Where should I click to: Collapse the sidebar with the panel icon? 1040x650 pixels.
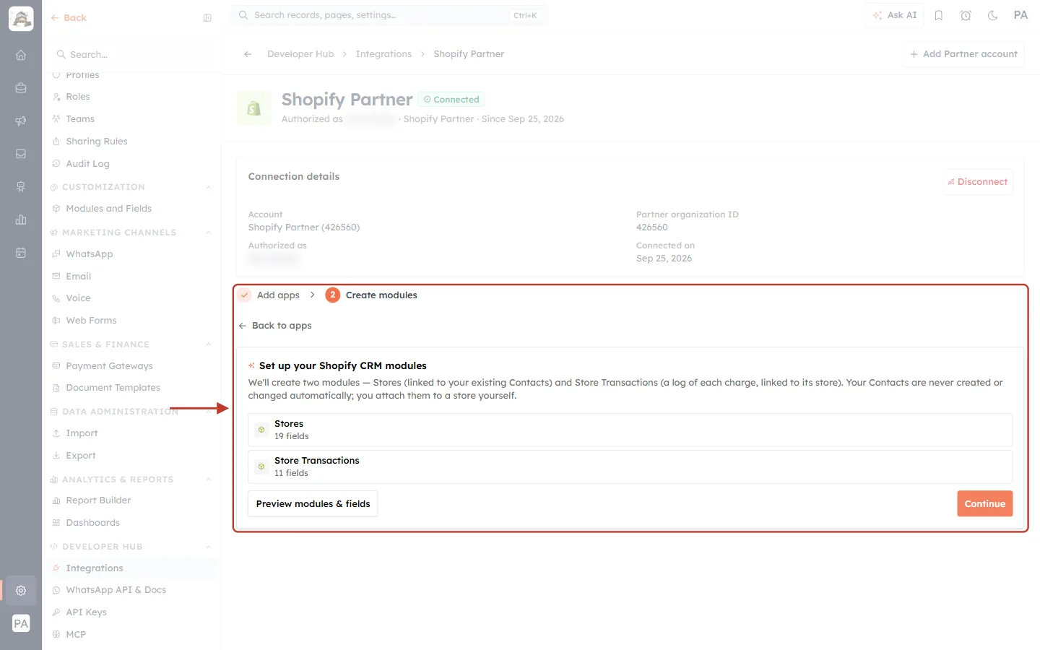click(x=207, y=18)
